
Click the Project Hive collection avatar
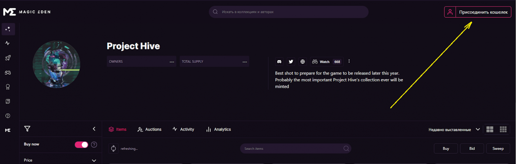(56, 64)
